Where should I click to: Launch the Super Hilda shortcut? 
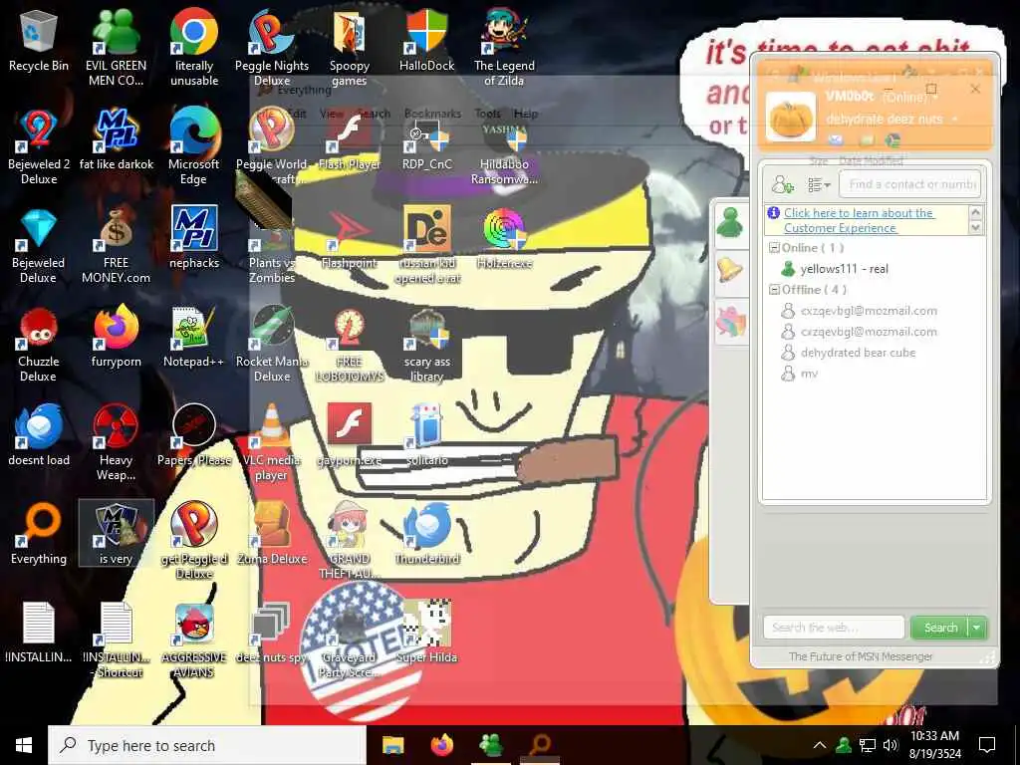click(427, 633)
